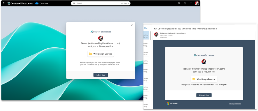
Task: Expand the All files search scope dropdown
Action: tap(125, 3)
